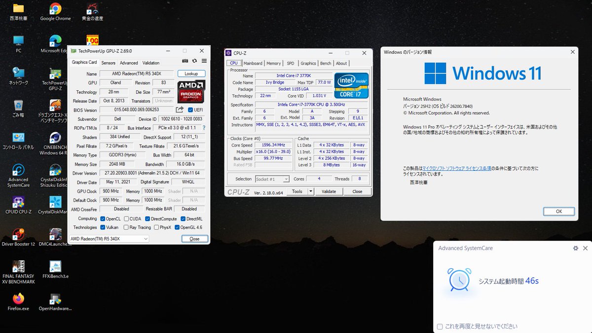Take GPU-Z screenshot with camera icon
The height and width of the screenshot is (333, 592).
[185, 61]
